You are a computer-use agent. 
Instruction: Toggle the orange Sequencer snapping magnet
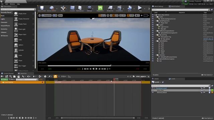click(x=55, y=76)
